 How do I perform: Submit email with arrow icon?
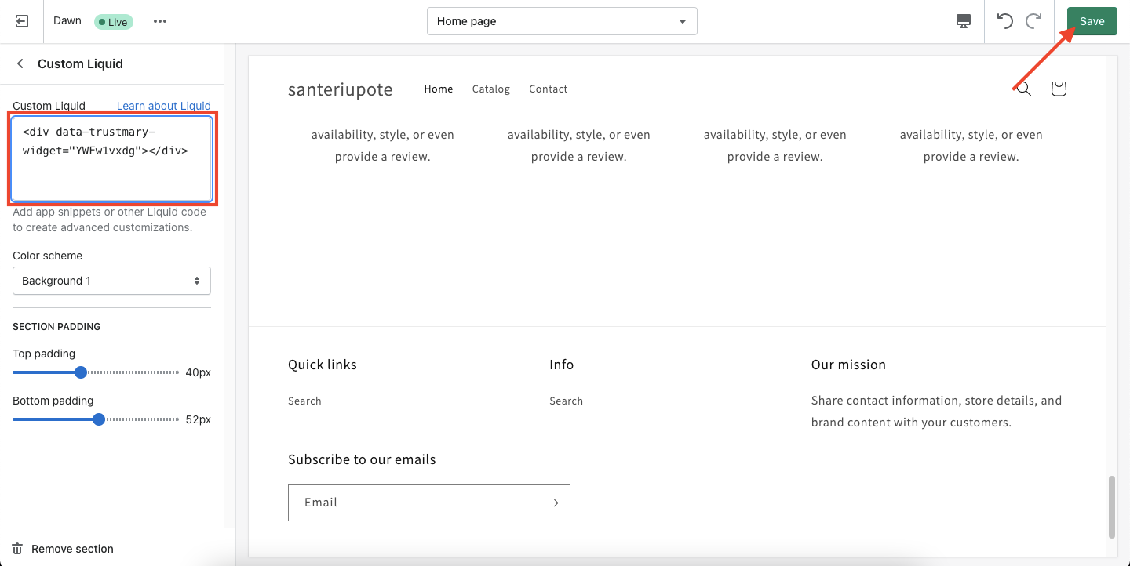[552, 503]
